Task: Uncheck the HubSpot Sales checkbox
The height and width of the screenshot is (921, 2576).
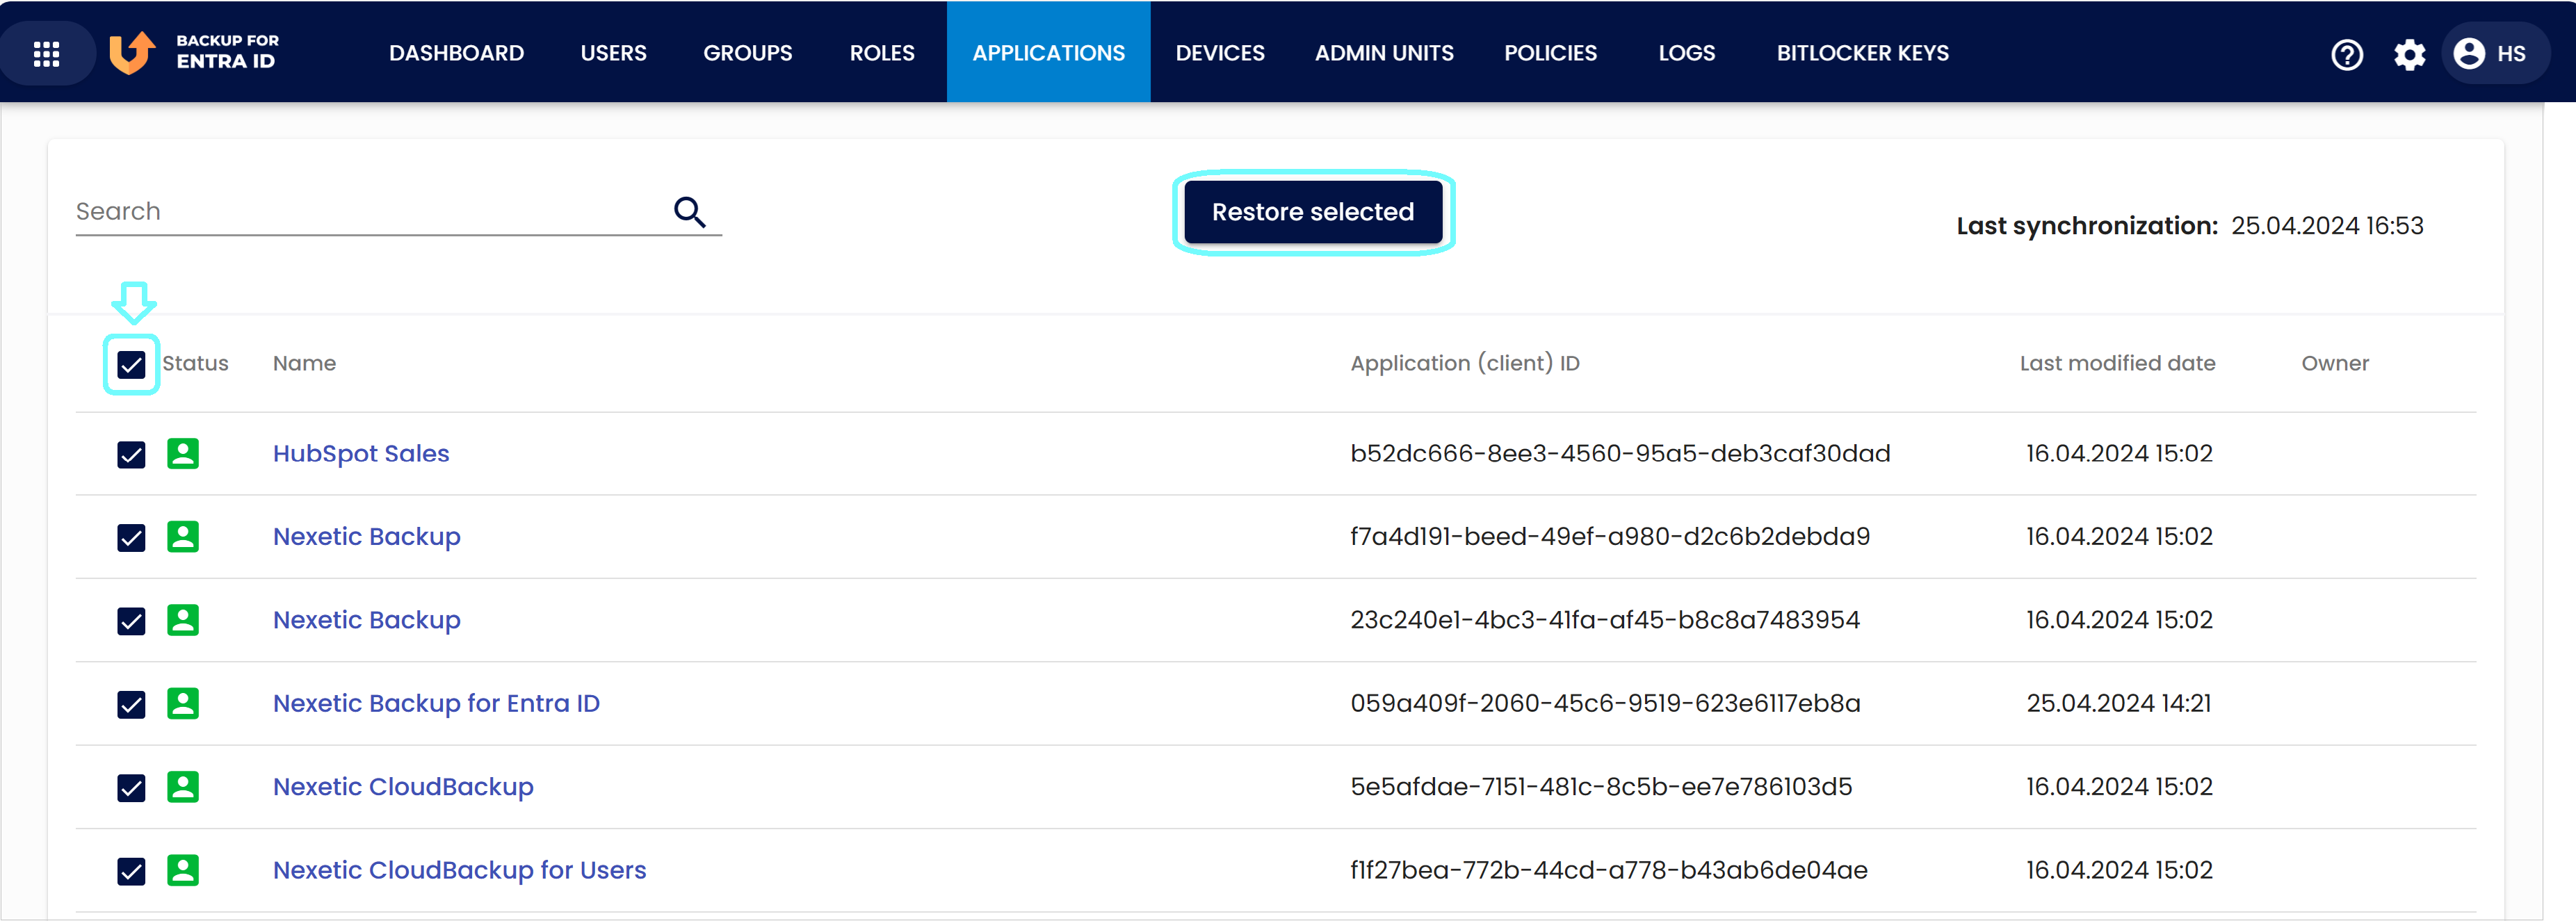Action: [x=131, y=454]
